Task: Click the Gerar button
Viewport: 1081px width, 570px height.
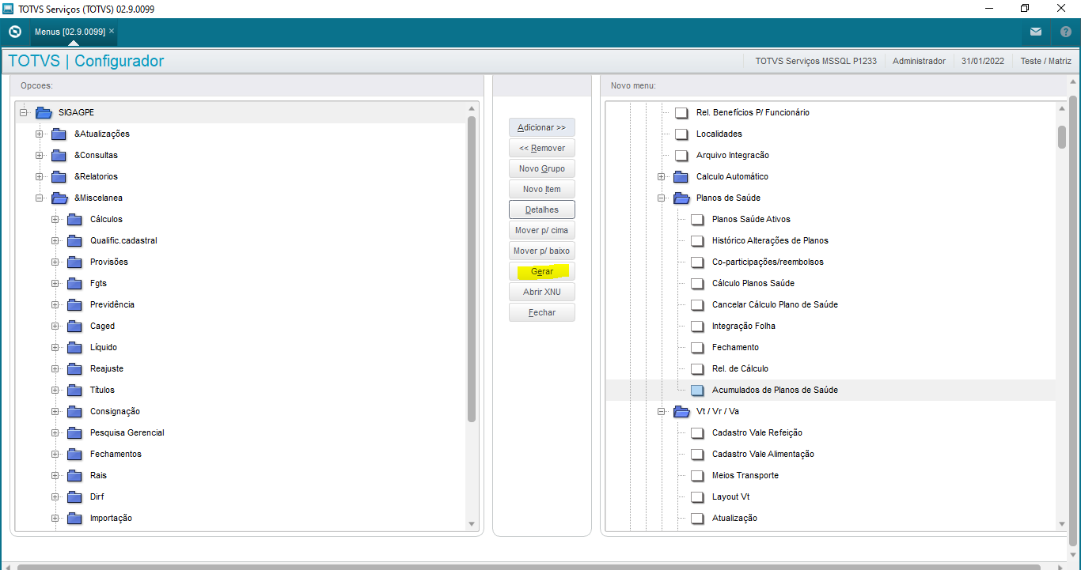Action: [542, 271]
